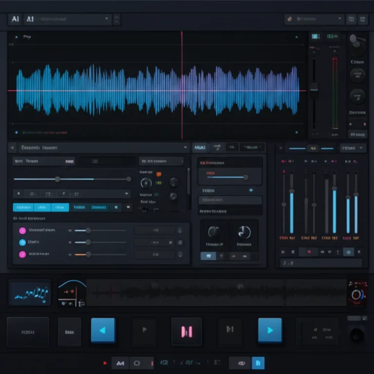Viewport: 374px width, 374px height.
Task: Click the circular gauge icon beside the overview waveform
Action: coord(357,293)
